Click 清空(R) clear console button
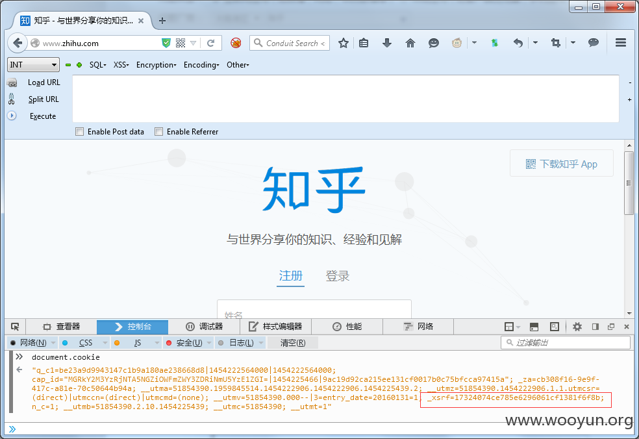This screenshot has width=639, height=439. tap(293, 343)
